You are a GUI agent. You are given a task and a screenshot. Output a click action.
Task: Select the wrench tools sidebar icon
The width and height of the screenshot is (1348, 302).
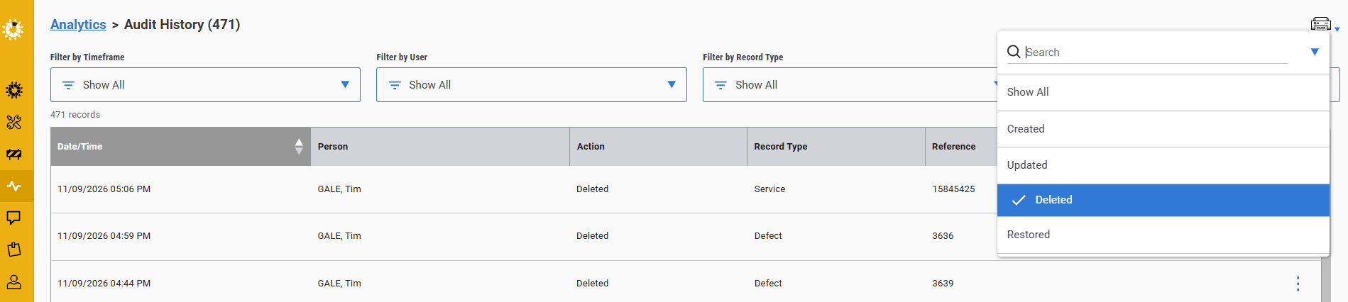point(14,123)
